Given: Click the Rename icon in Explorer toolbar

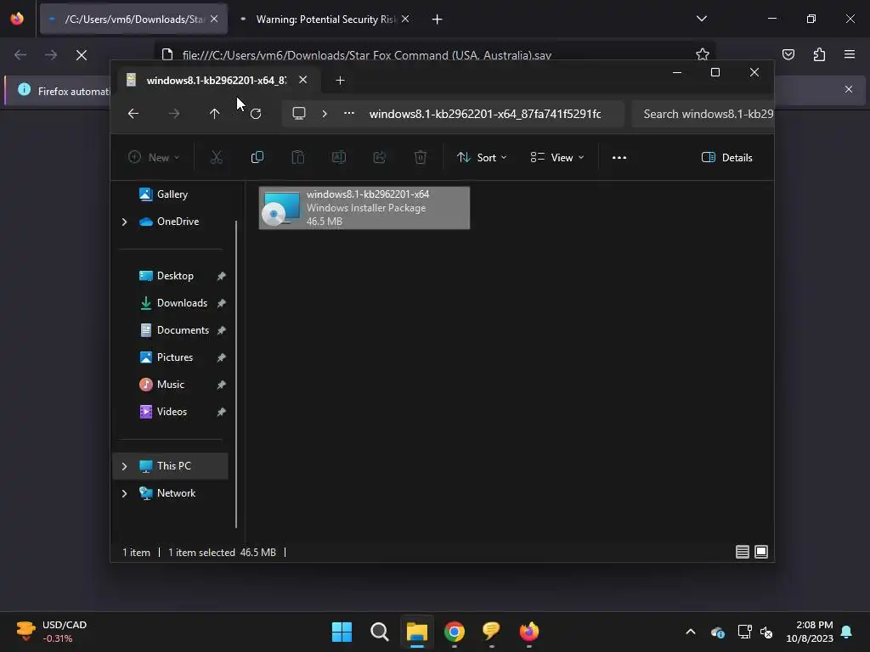Looking at the screenshot, I should (338, 157).
